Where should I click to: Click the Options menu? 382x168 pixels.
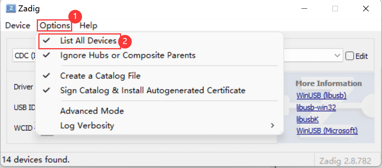[55, 26]
